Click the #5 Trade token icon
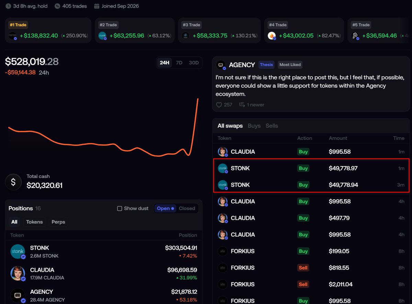 click(355, 36)
